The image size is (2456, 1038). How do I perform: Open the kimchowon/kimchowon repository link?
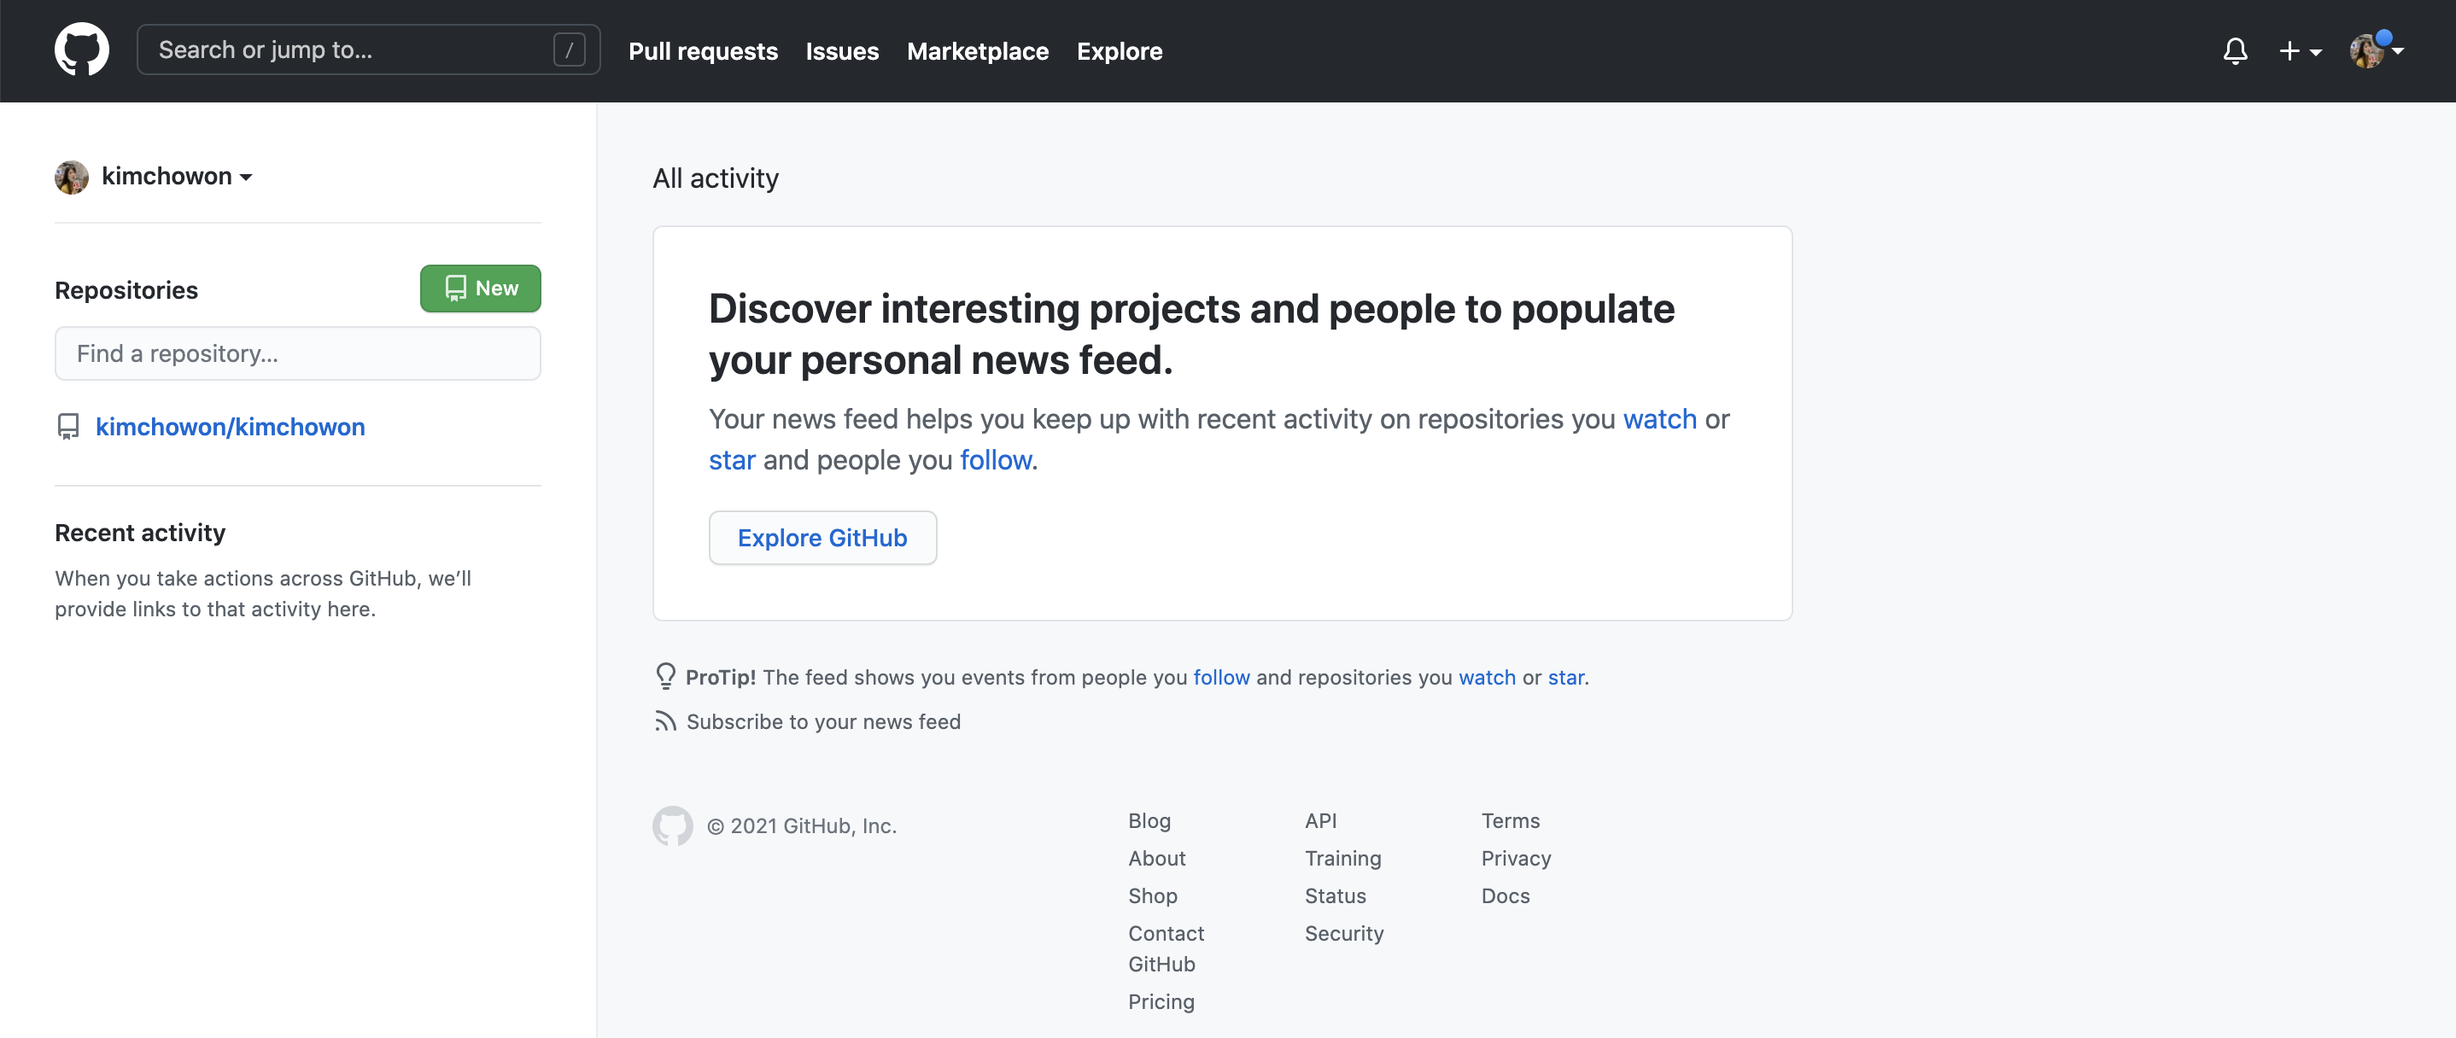[230, 426]
